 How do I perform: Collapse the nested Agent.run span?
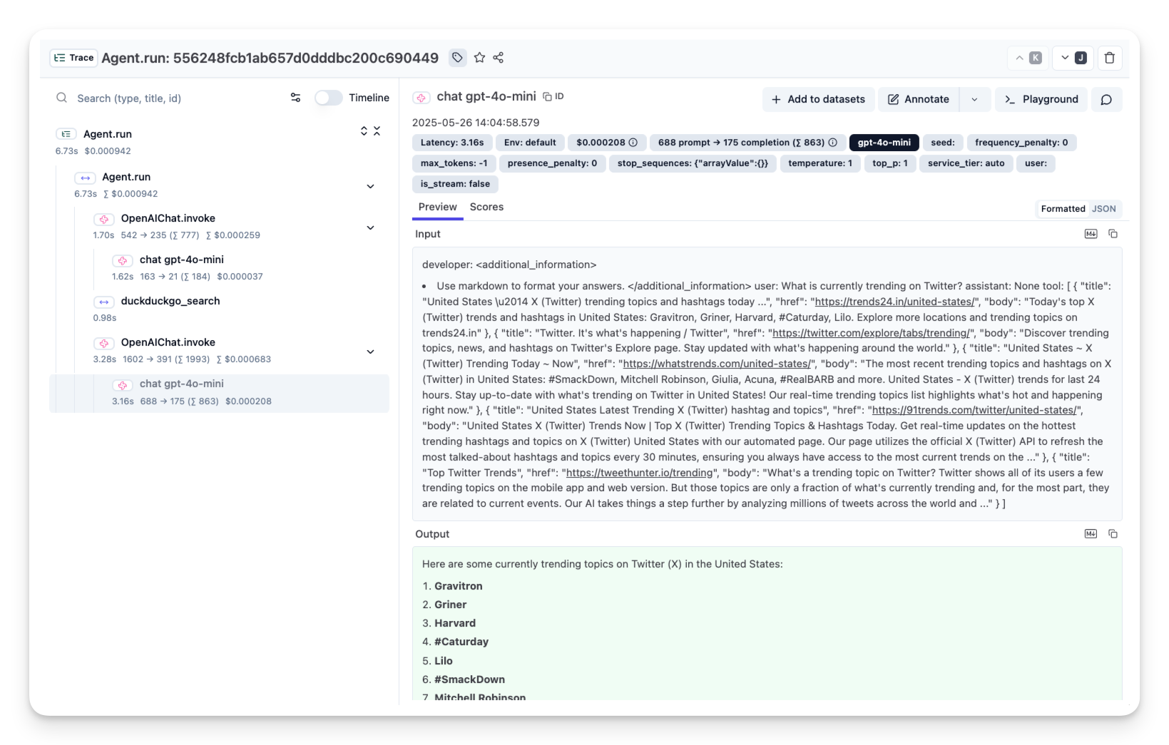(x=370, y=186)
